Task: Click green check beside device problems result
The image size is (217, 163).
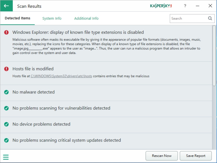Action: click(x=6, y=124)
